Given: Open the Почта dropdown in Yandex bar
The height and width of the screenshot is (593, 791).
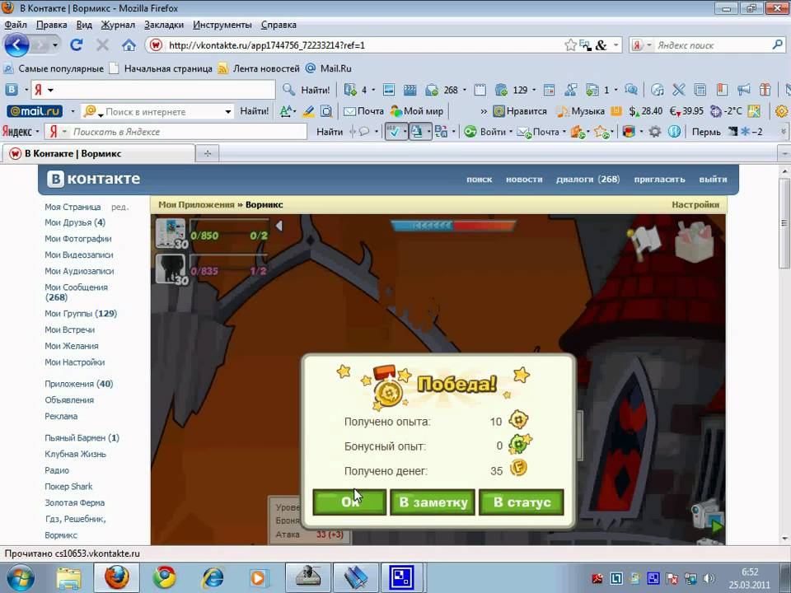Looking at the screenshot, I should (564, 132).
